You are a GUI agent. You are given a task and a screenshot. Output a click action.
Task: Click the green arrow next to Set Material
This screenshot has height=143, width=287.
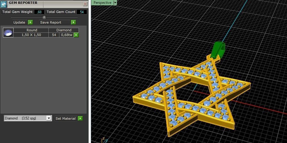coord(80,119)
